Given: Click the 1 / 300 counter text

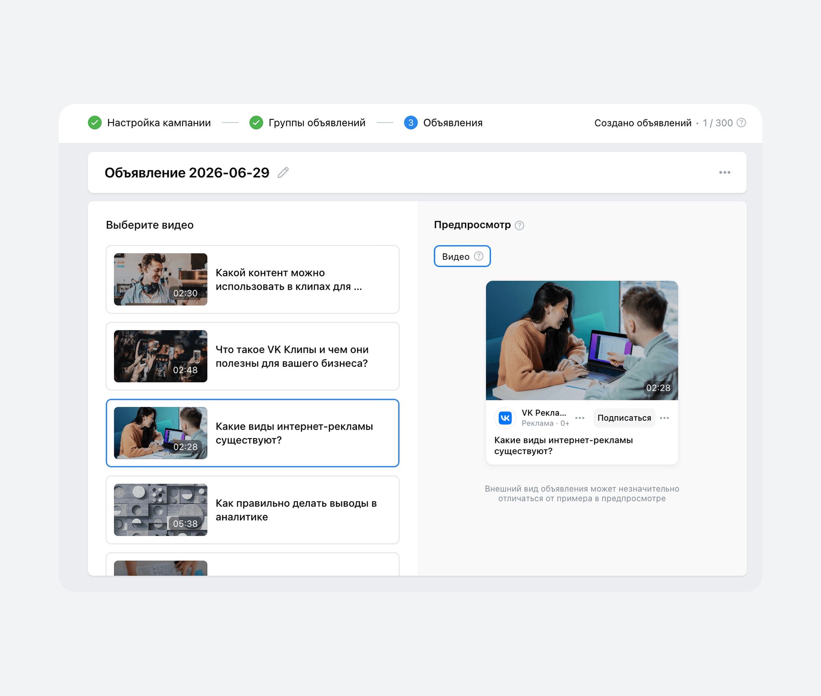Looking at the screenshot, I should [x=718, y=123].
